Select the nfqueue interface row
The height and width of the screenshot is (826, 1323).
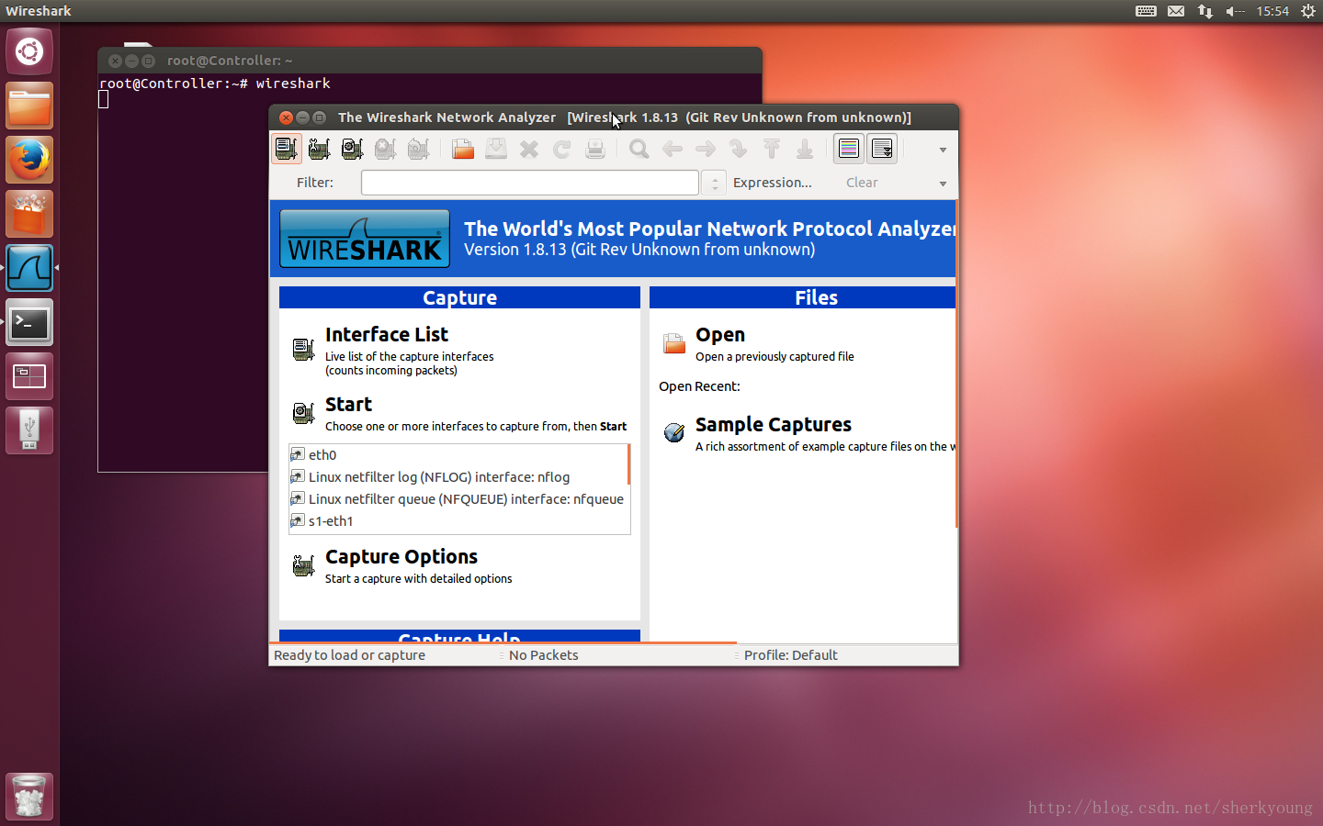[458, 499]
